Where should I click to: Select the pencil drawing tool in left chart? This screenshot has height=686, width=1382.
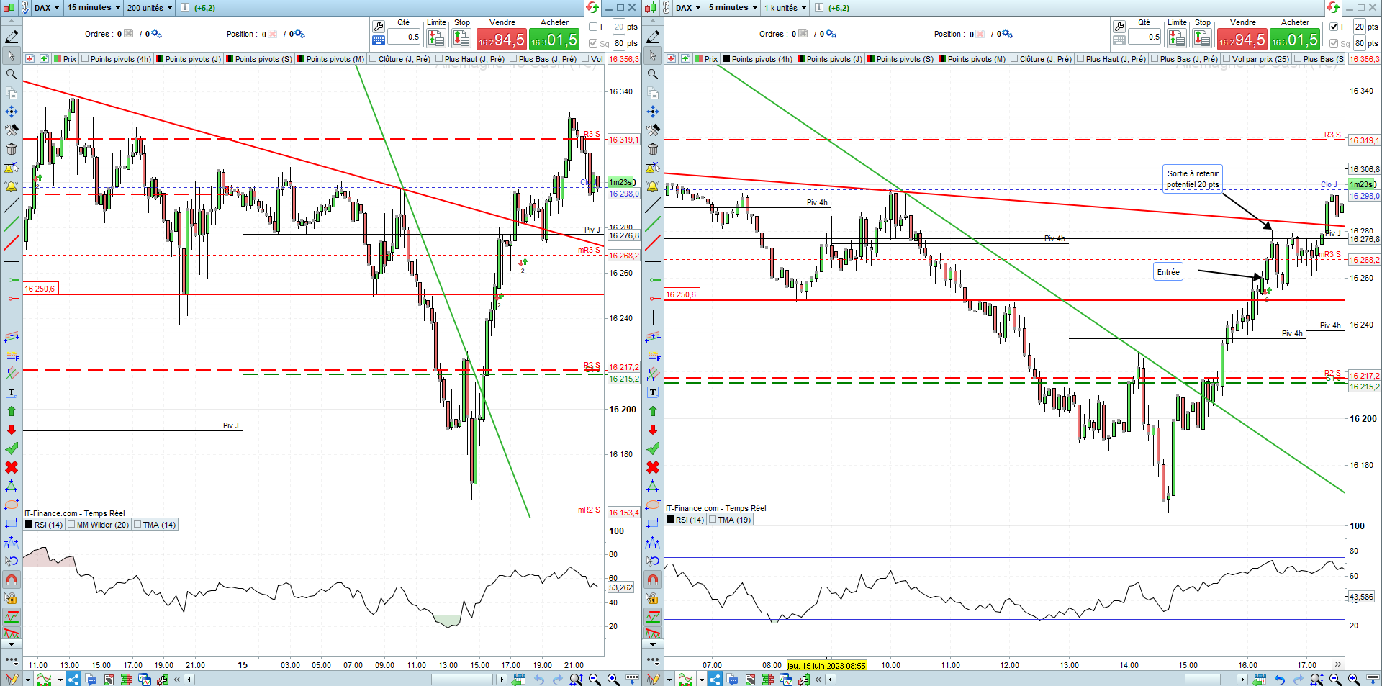click(x=12, y=37)
